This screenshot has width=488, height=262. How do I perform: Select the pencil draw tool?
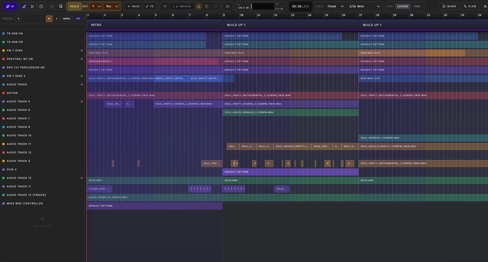click(24, 6)
